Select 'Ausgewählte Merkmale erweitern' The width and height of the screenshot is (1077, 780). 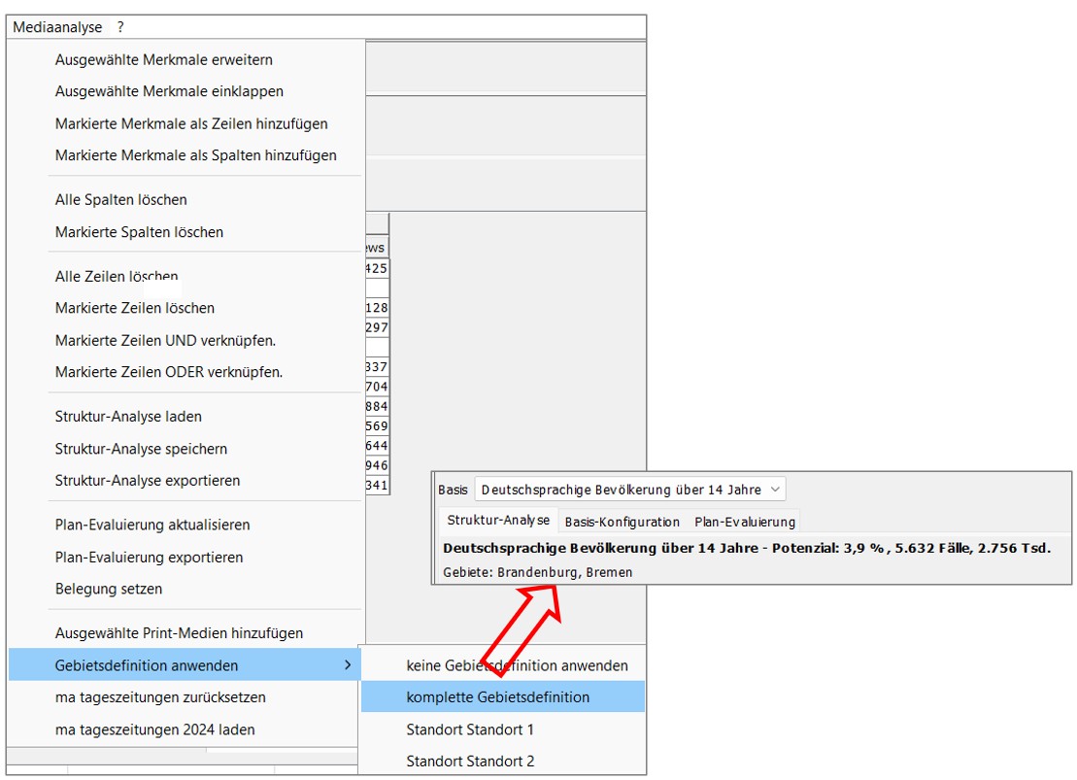(163, 59)
